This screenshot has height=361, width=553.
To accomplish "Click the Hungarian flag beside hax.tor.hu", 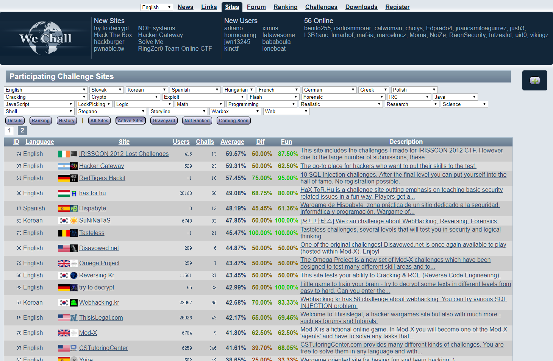I will click(x=64, y=193).
